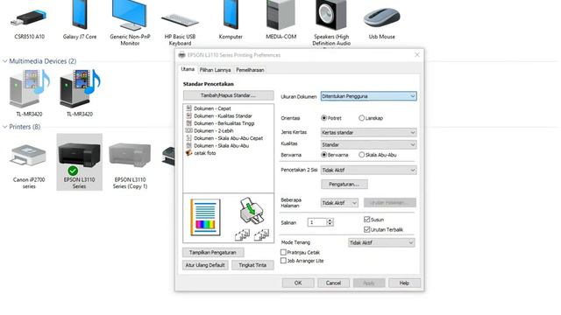Select Berwarna color mode
561x315 pixels.
(x=324, y=155)
